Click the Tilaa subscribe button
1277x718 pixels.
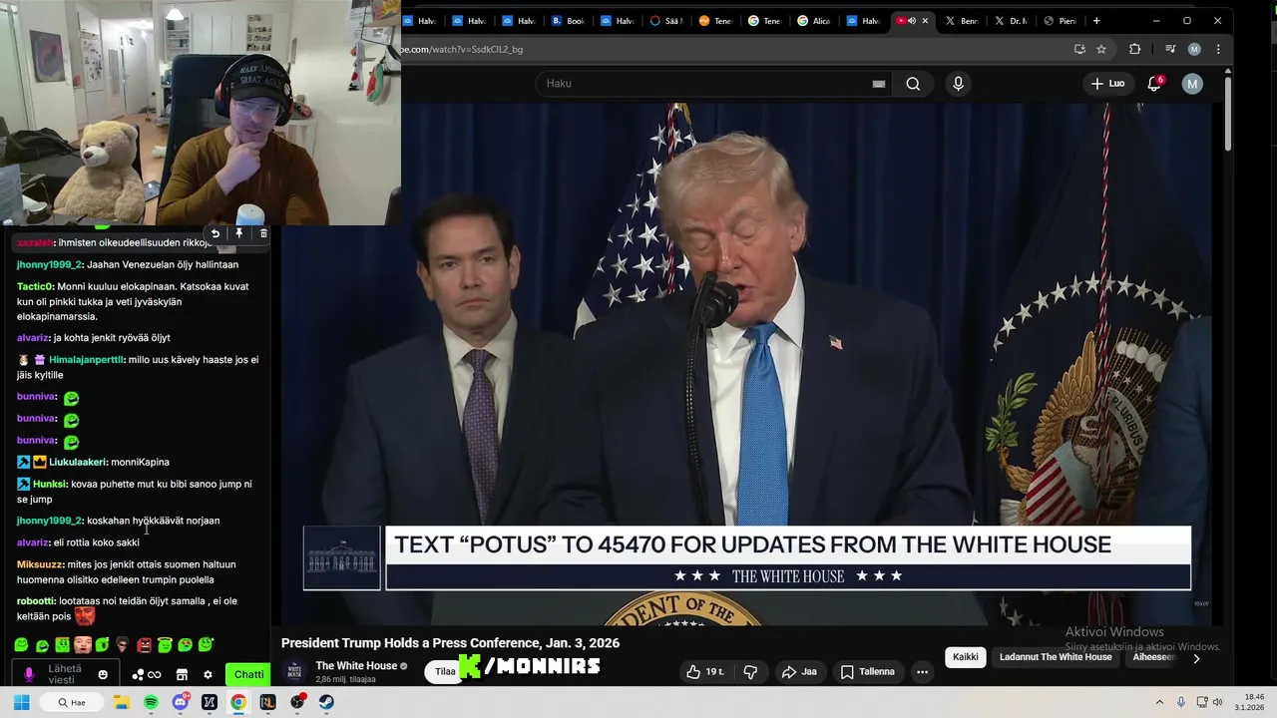tap(445, 671)
